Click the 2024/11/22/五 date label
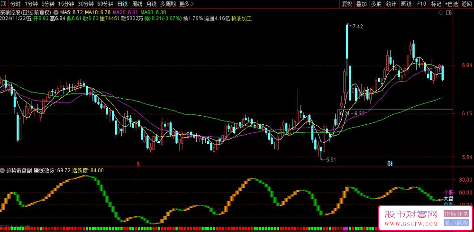The width and height of the screenshot is (474, 232). (16, 19)
